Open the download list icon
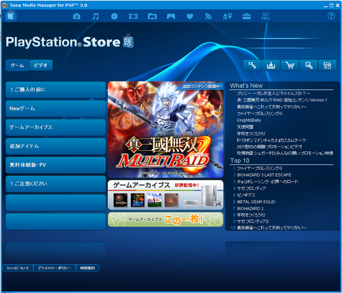342x293 pixels. pyautogui.click(x=271, y=65)
